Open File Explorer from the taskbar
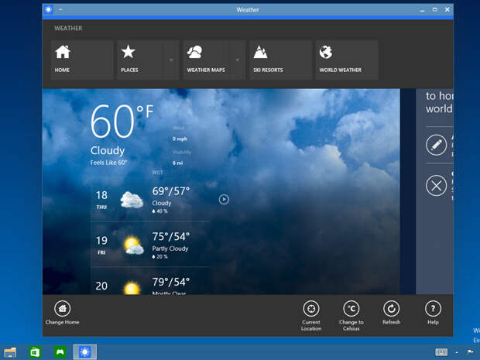Screen dimensions: 480x360 point(10,352)
